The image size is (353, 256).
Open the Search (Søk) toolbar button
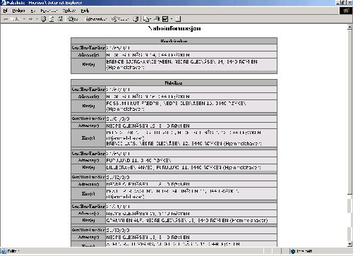pyautogui.click(x=73, y=19)
